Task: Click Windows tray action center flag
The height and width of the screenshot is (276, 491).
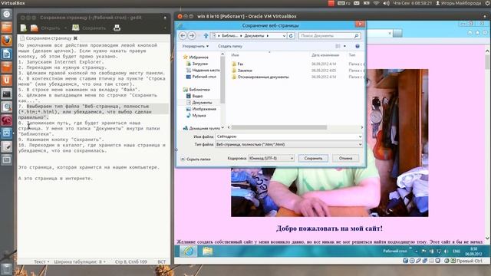Action: [x=423, y=251]
